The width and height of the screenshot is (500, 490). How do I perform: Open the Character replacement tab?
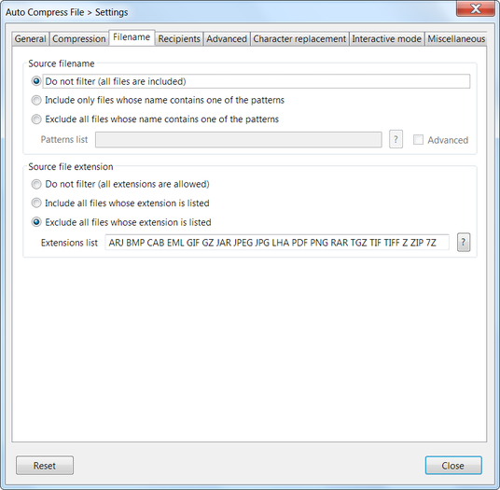pyautogui.click(x=299, y=39)
